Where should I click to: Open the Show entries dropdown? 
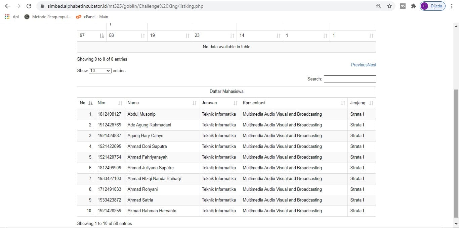point(100,71)
